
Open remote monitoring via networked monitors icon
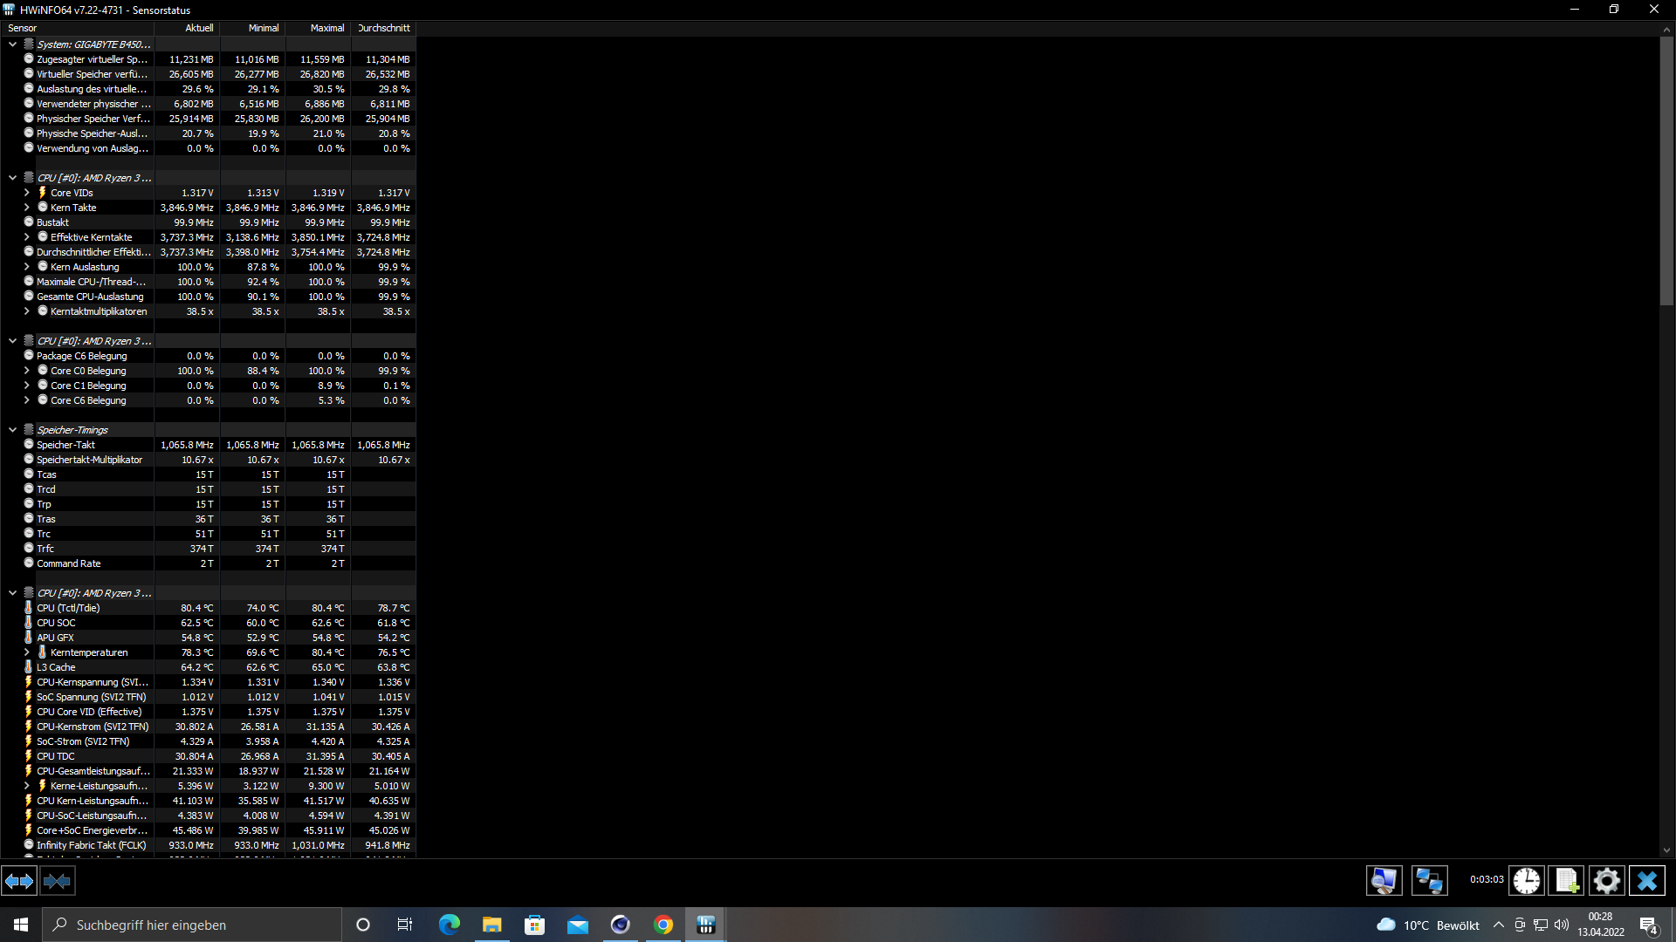click(x=1429, y=881)
